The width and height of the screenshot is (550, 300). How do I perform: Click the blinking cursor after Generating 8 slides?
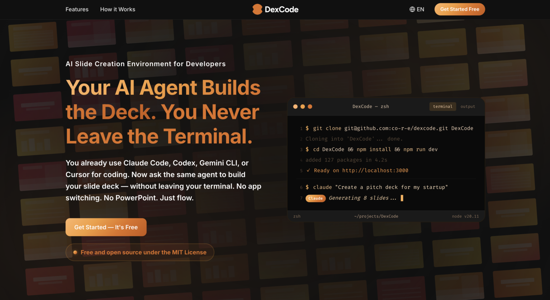point(401,198)
